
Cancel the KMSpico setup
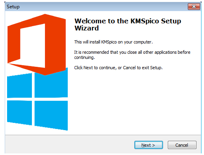pyautogui.click(x=182, y=145)
